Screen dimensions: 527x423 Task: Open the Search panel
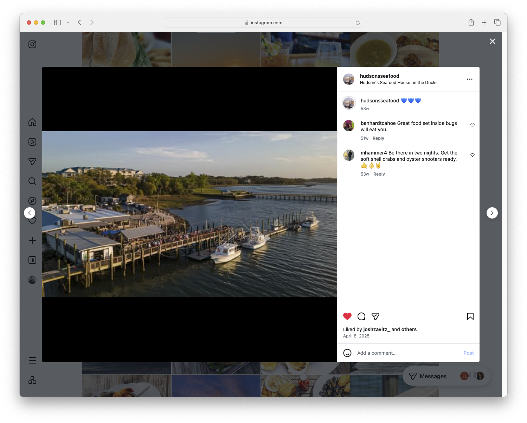[x=32, y=181]
